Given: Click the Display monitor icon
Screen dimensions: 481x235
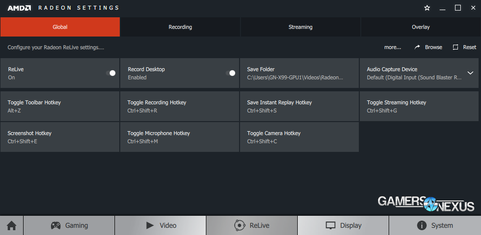Looking at the screenshot, I should 330,226.
